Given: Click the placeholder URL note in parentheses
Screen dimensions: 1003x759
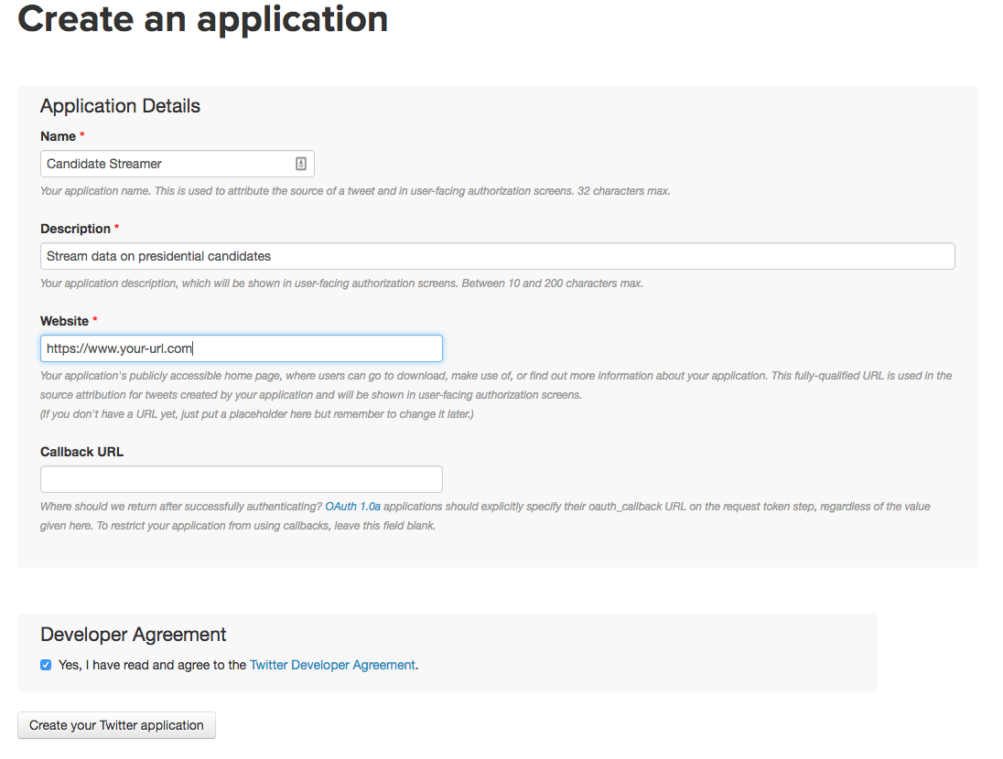Looking at the screenshot, I should pos(256,414).
